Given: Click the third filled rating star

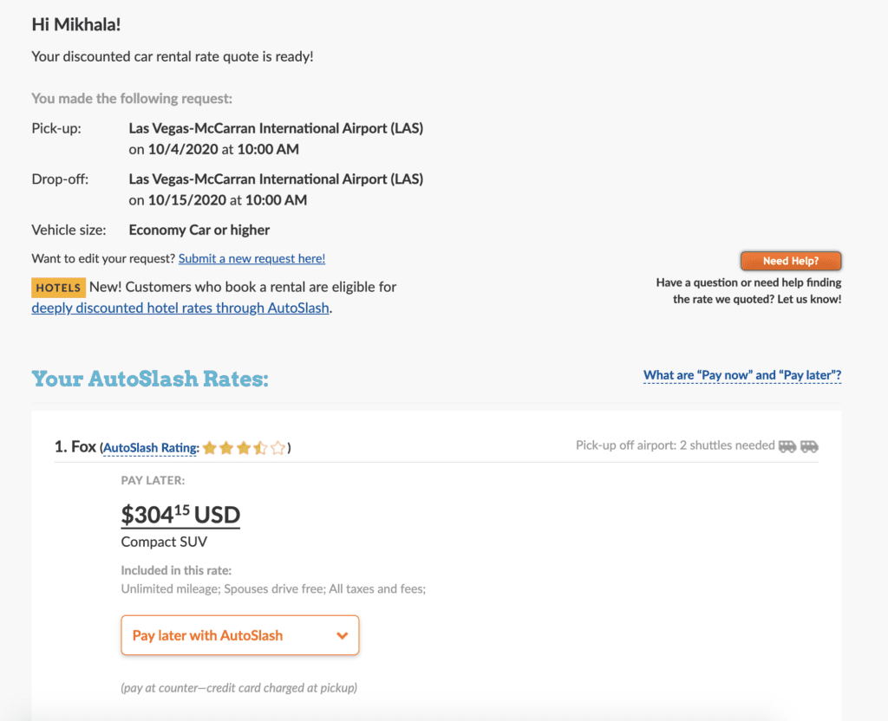Looking at the screenshot, I should pos(244,448).
